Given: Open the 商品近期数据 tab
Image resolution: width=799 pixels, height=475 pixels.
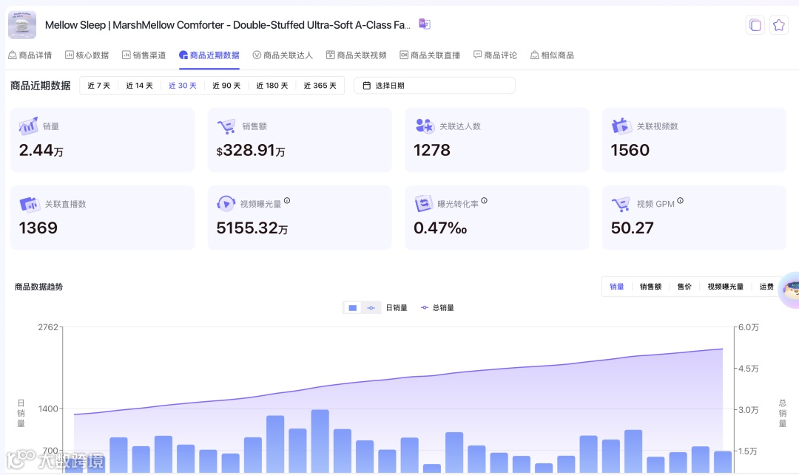Looking at the screenshot, I should tap(209, 55).
